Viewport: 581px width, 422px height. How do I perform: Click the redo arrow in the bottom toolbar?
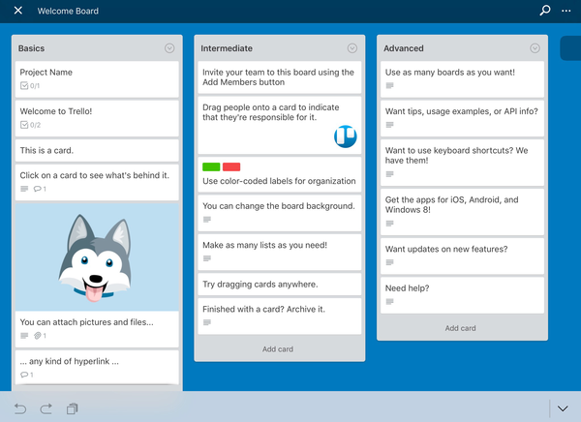46,408
